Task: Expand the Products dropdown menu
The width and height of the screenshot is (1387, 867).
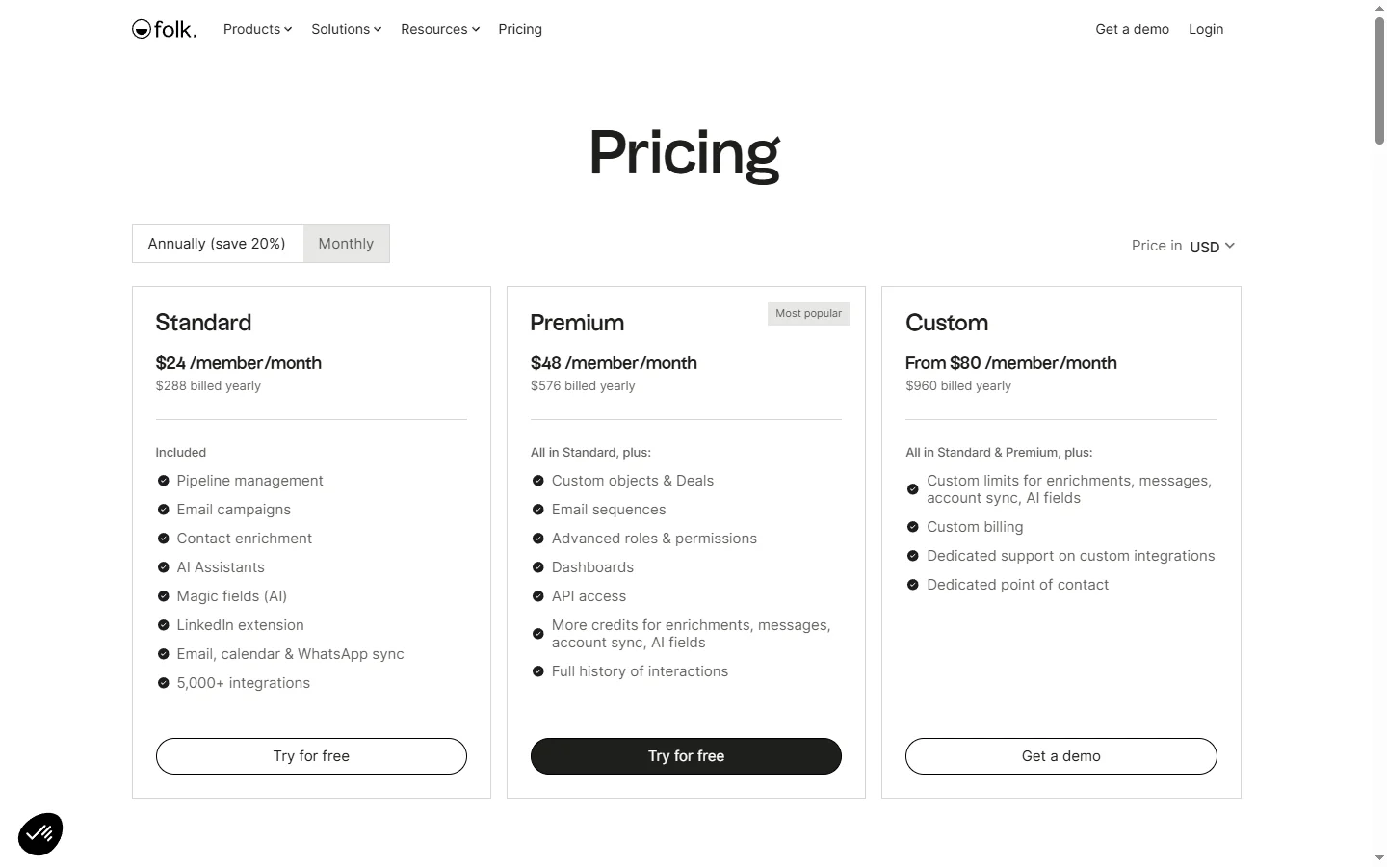Action: pyautogui.click(x=257, y=29)
